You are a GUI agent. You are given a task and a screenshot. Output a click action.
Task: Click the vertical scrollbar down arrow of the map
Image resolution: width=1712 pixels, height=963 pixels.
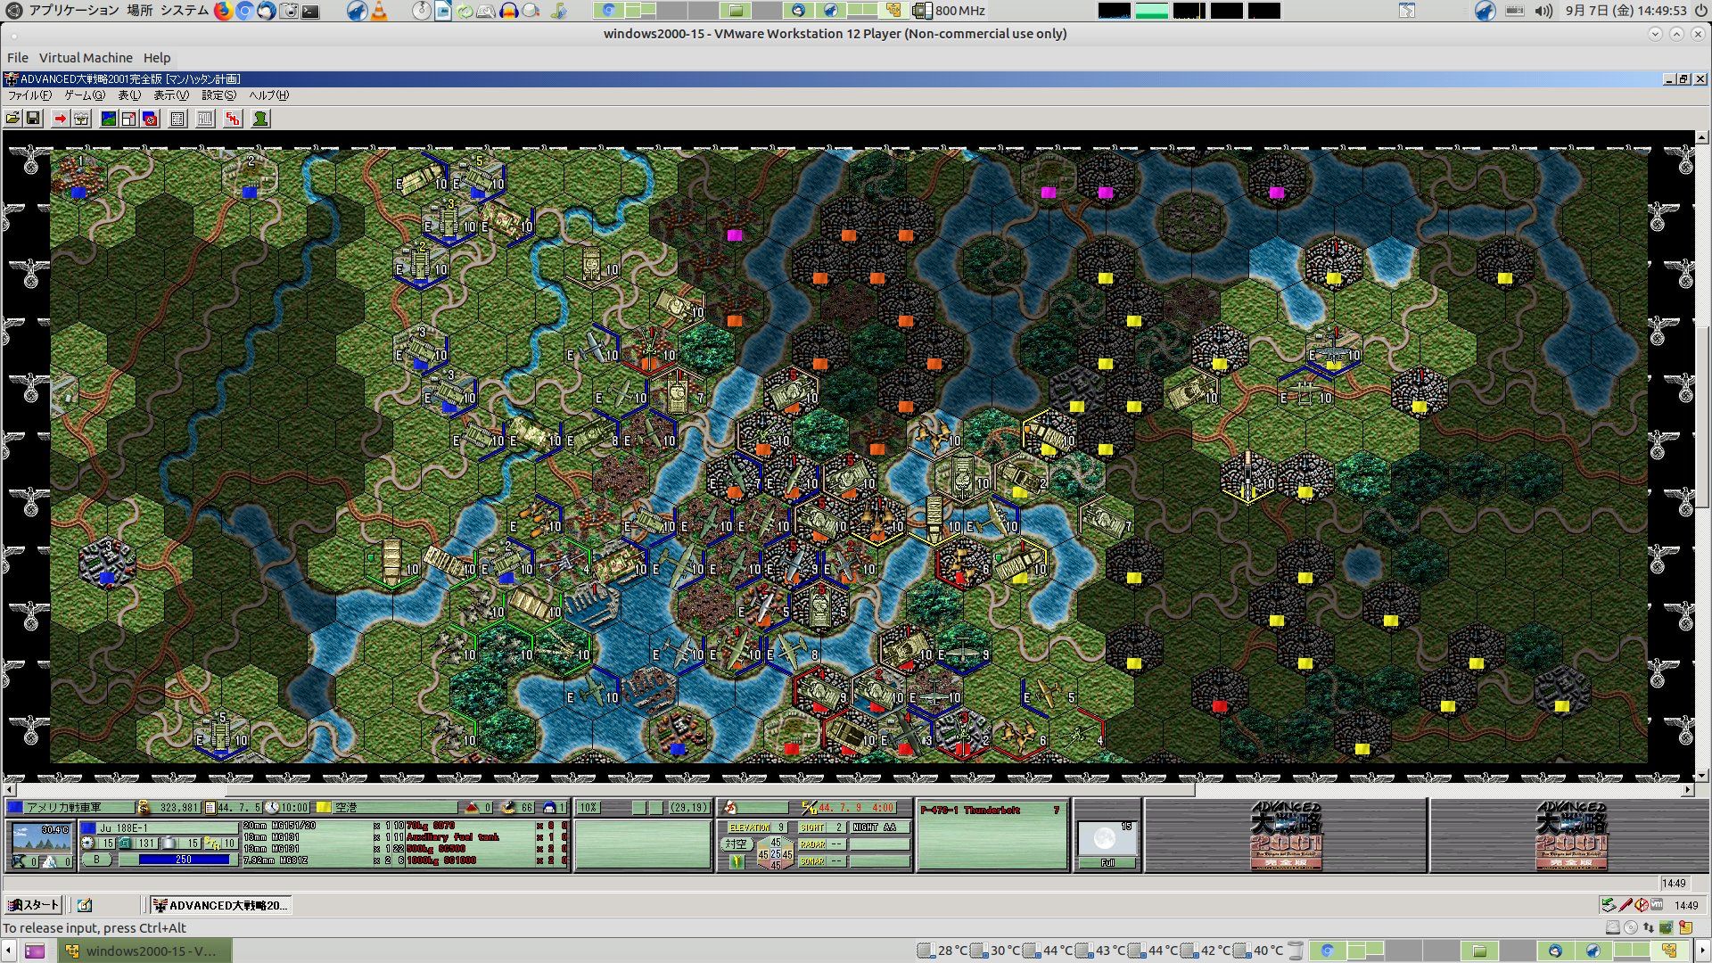(x=1702, y=776)
